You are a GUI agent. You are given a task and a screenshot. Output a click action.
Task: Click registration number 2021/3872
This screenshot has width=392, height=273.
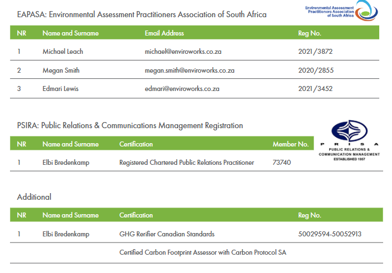click(315, 52)
